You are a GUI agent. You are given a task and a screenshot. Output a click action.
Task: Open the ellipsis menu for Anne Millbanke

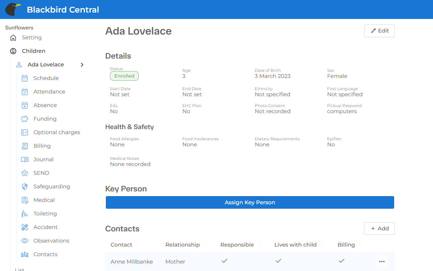382,262
